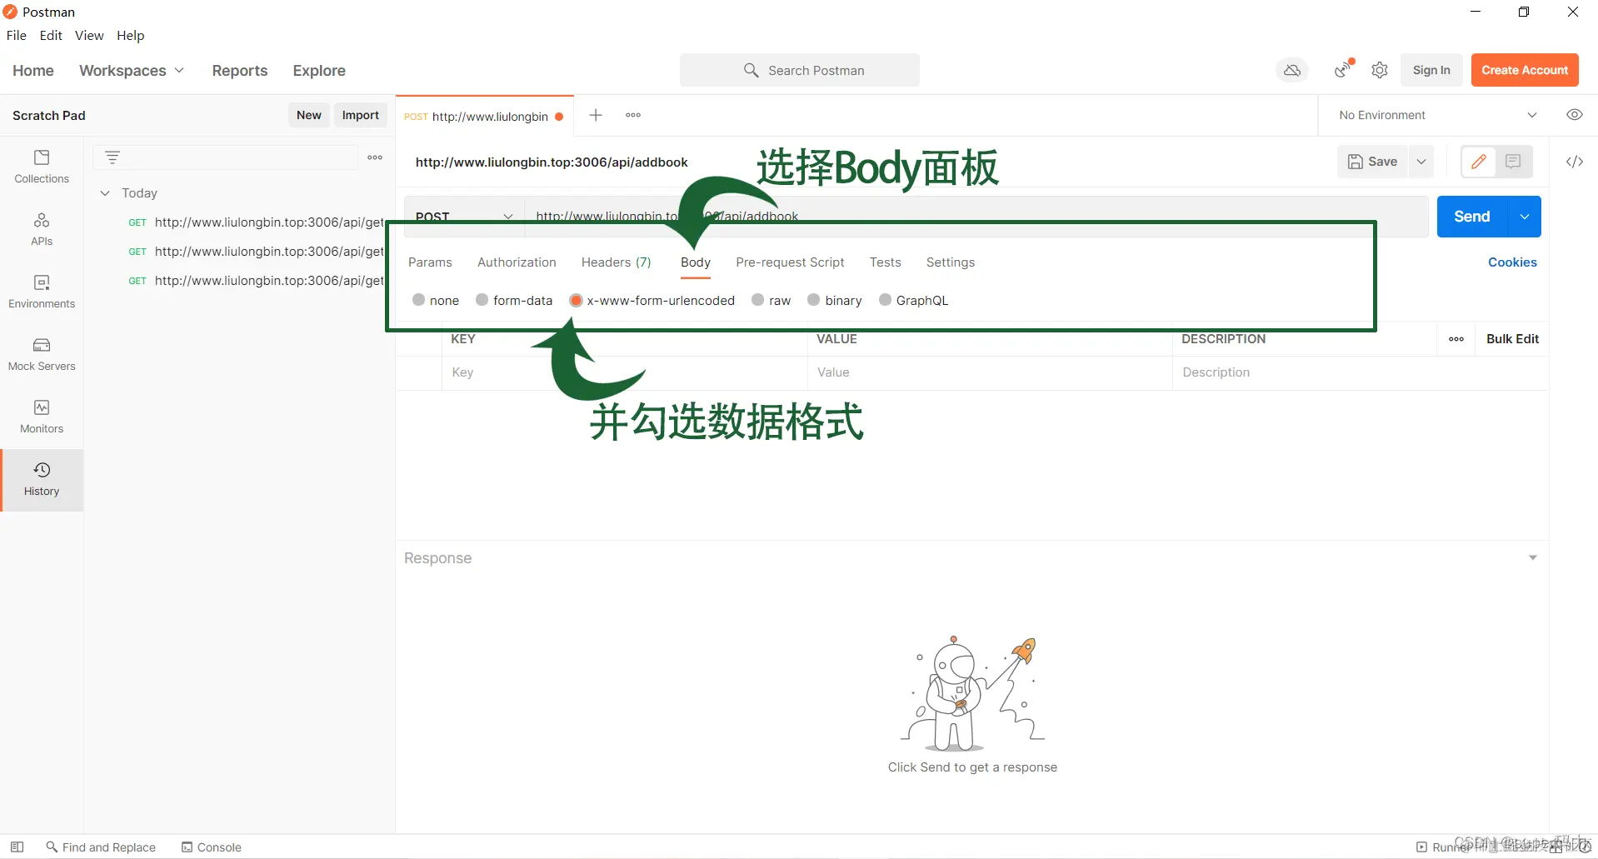Click the offline cloud sync icon

pyautogui.click(x=1292, y=70)
